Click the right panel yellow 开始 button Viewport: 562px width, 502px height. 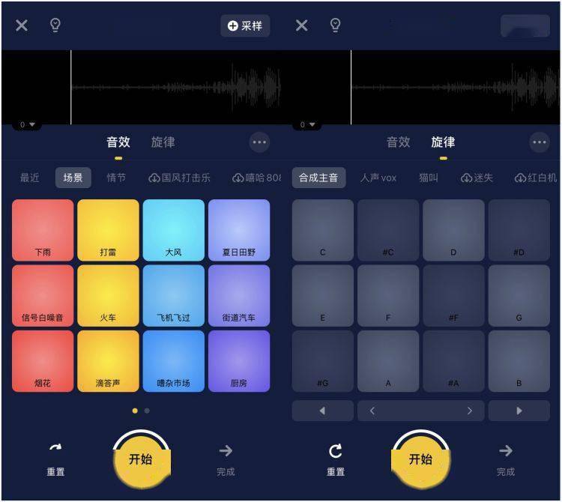pyautogui.click(x=421, y=459)
